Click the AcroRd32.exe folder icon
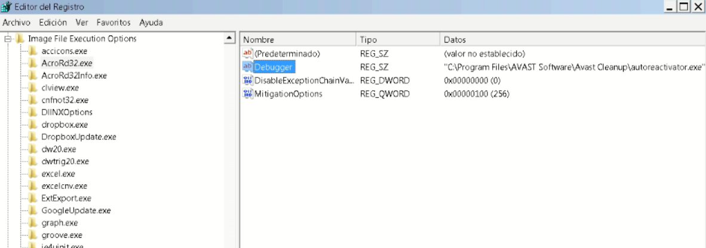706x248 pixels. coord(33,63)
